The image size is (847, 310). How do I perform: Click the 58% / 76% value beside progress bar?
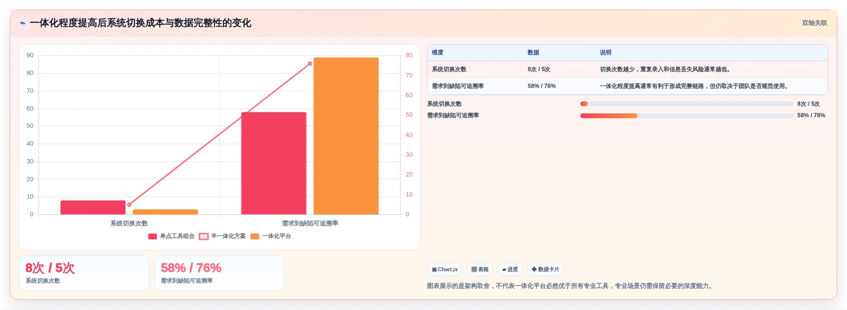point(811,115)
